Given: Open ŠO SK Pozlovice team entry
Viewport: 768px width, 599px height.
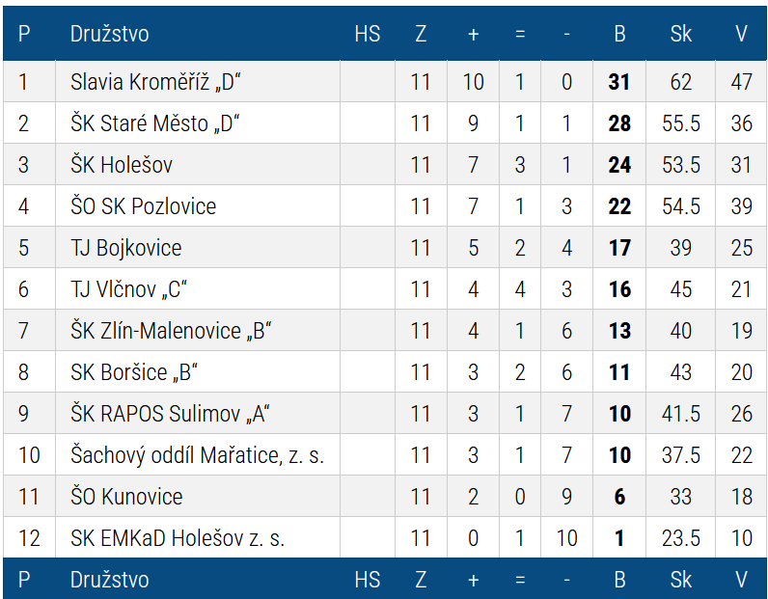Looking at the screenshot, I should point(143,206).
